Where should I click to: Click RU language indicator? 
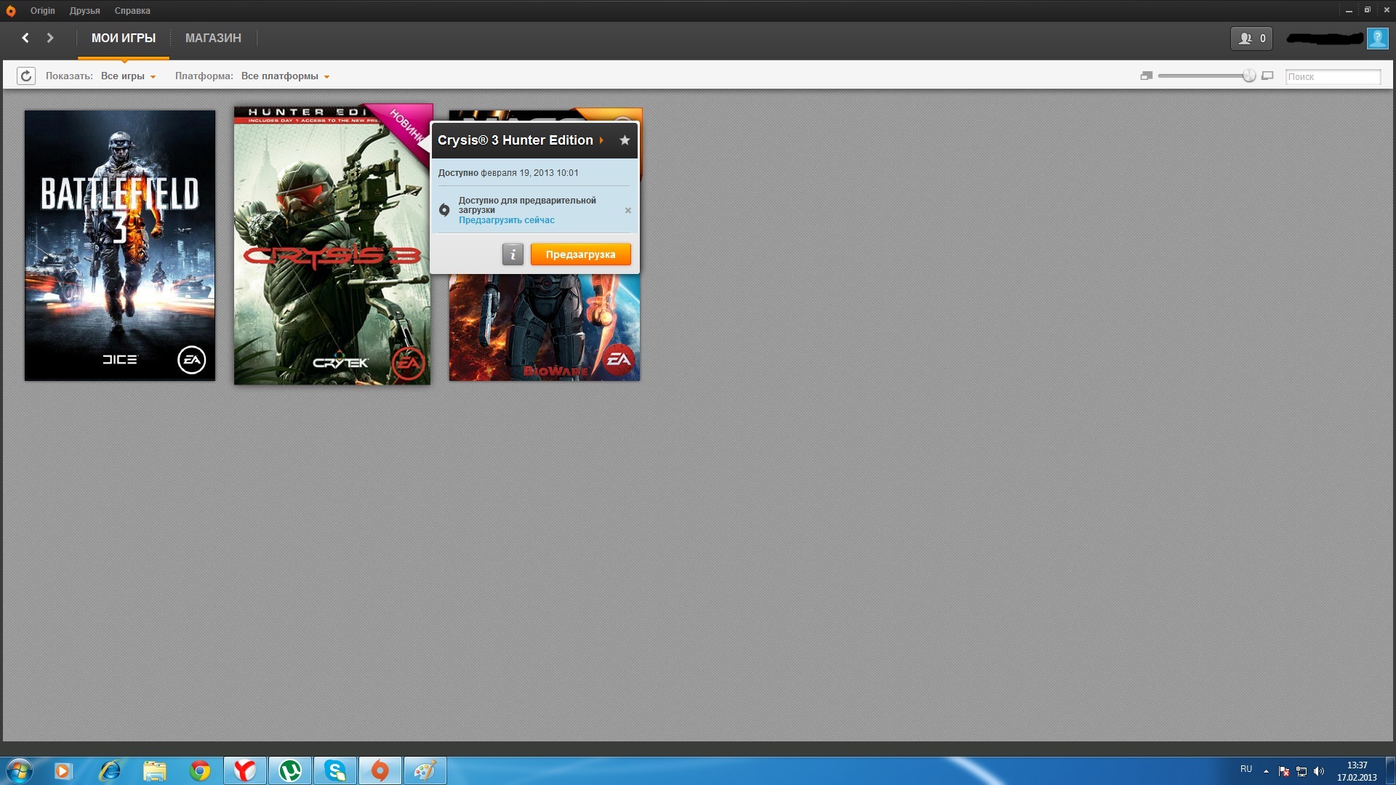1246,769
